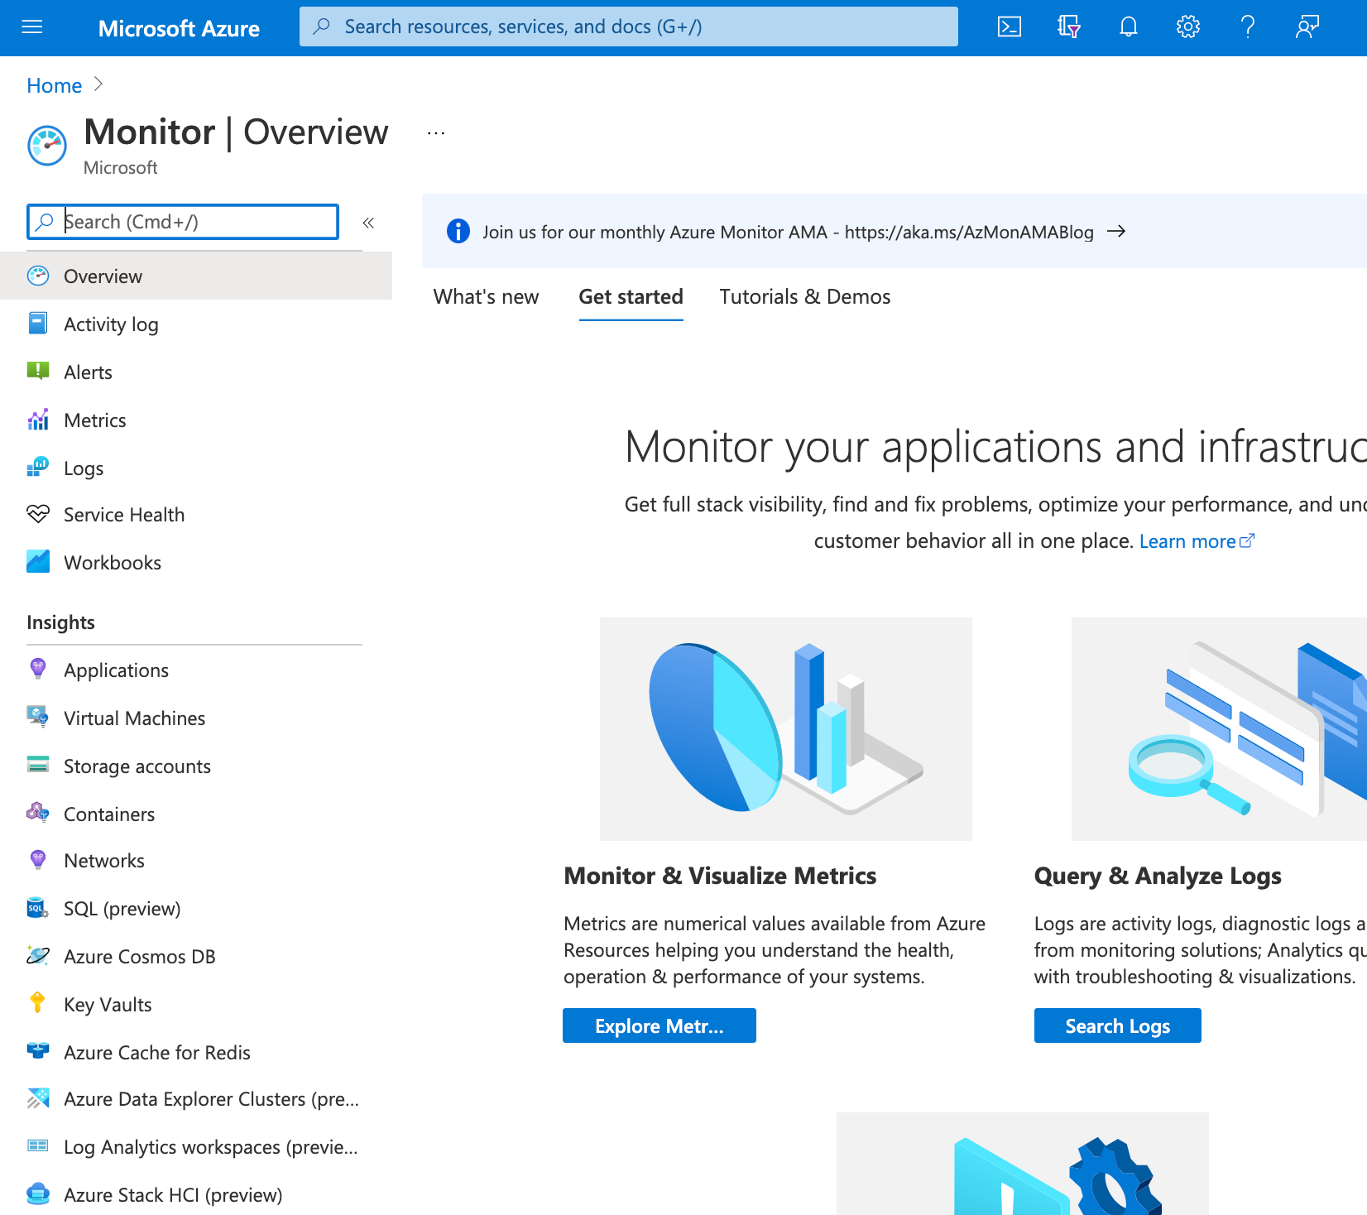
Task: Focus the sidebar Search (Cmd+/) field
Action: 183,222
